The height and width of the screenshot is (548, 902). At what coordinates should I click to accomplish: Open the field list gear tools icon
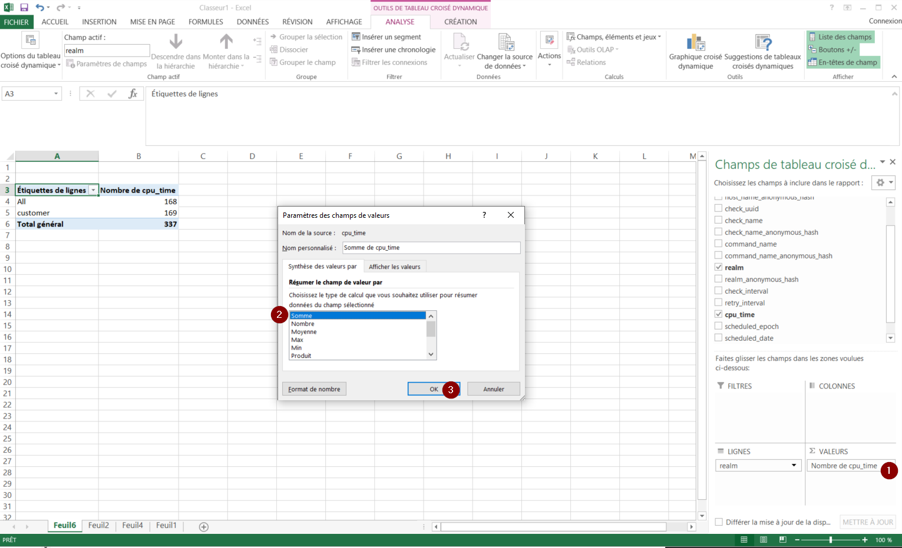(x=880, y=183)
